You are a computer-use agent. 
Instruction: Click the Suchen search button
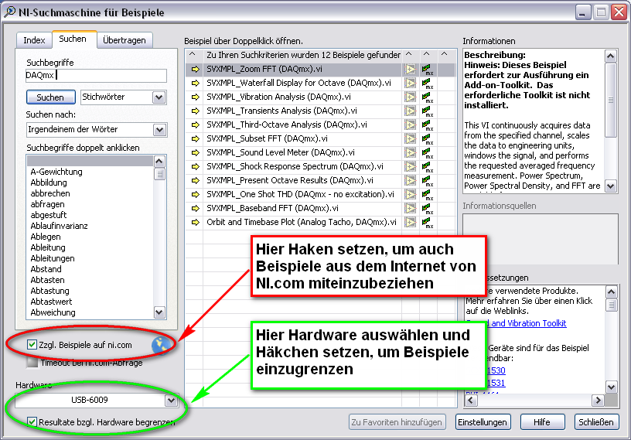51,97
